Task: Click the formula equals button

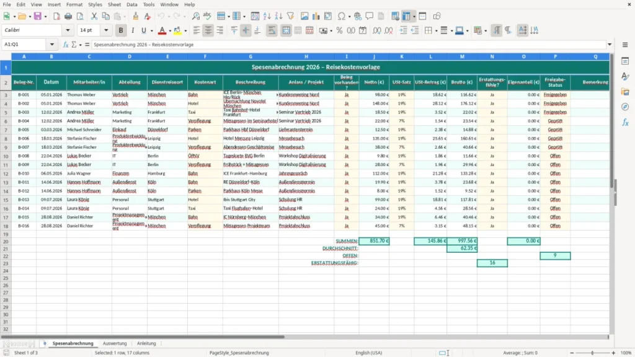Action: coord(87,45)
